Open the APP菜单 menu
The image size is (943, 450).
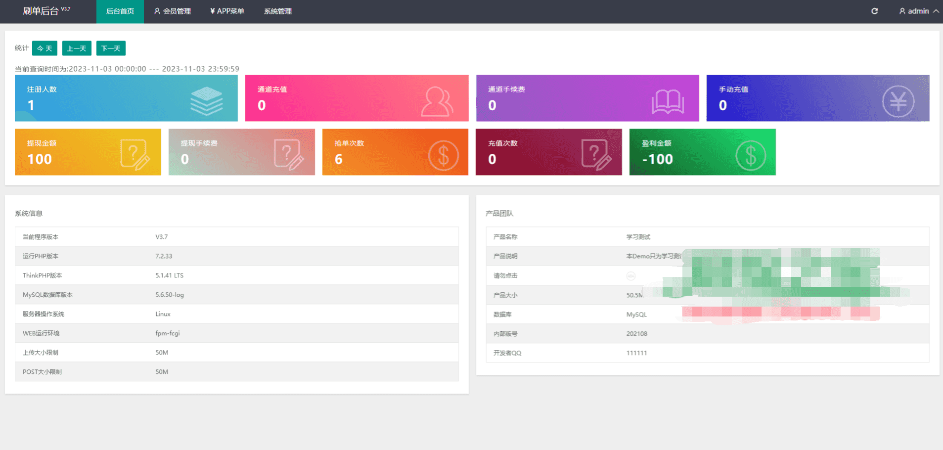[227, 11]
